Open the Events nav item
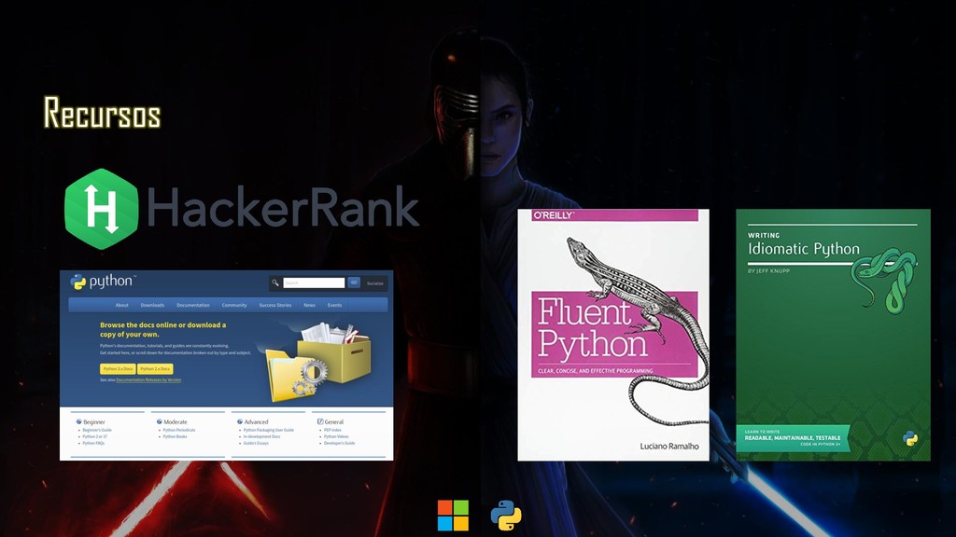 [335, 305]
